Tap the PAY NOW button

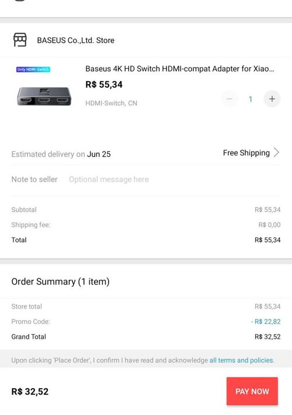(x=252, y=391)
